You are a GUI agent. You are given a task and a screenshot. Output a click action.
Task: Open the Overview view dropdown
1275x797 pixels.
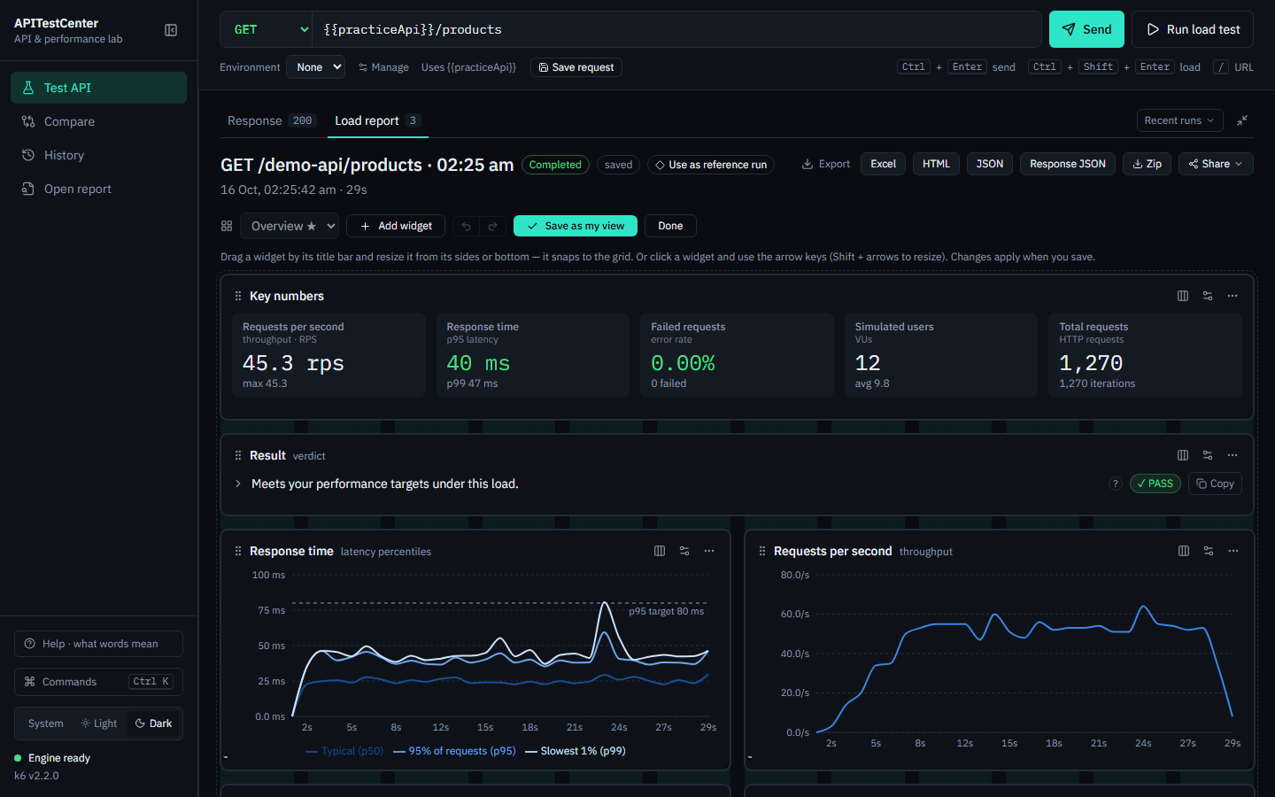pos(290,226)
